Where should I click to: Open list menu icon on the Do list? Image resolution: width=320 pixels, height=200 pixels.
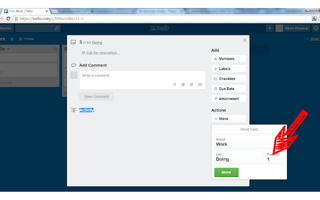tap(55, 49)
